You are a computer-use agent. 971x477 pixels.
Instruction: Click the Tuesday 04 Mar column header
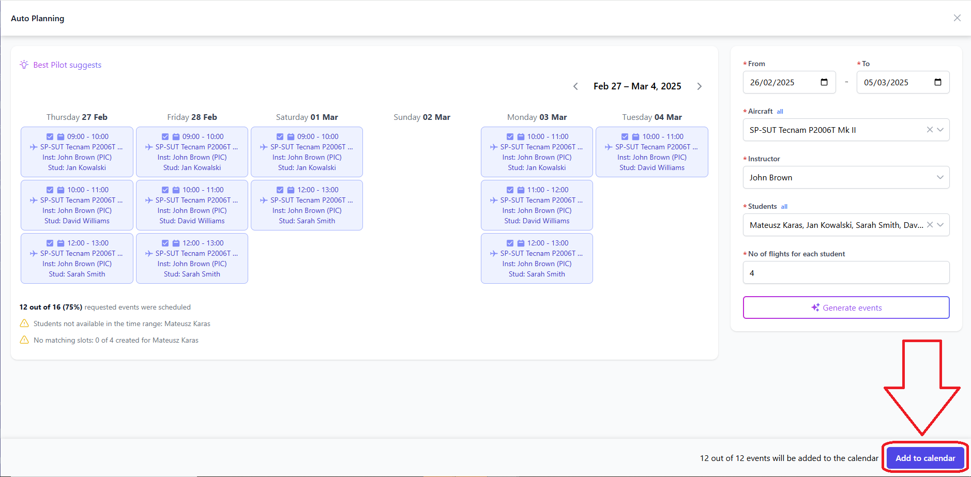click(x=652, y=117)
